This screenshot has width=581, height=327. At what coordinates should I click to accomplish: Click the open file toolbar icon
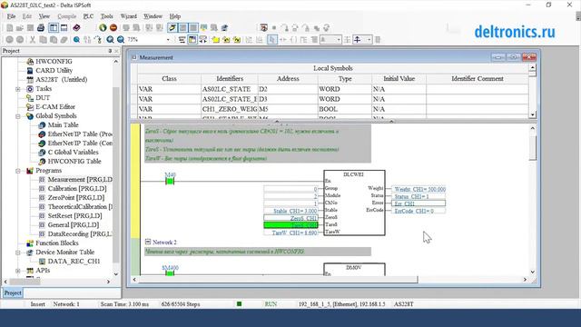click(20, 28)
